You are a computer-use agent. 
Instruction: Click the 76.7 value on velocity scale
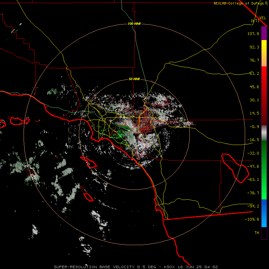coord(254,60)
